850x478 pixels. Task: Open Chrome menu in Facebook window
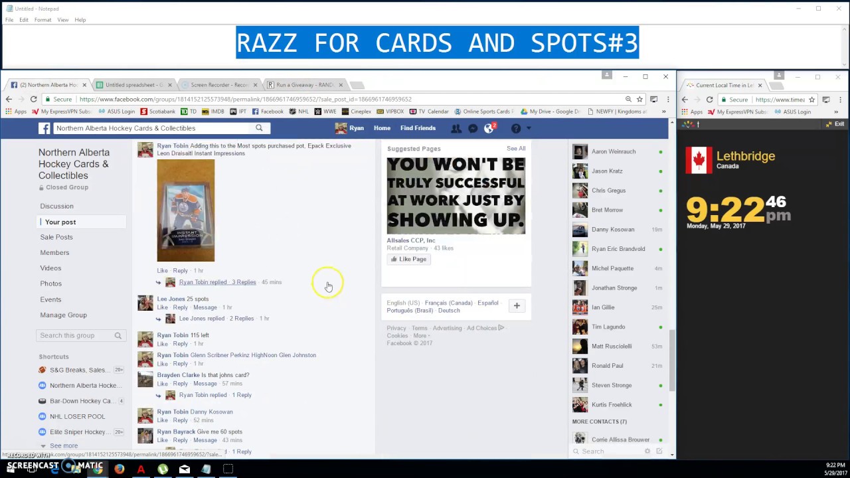click(667, 100)
